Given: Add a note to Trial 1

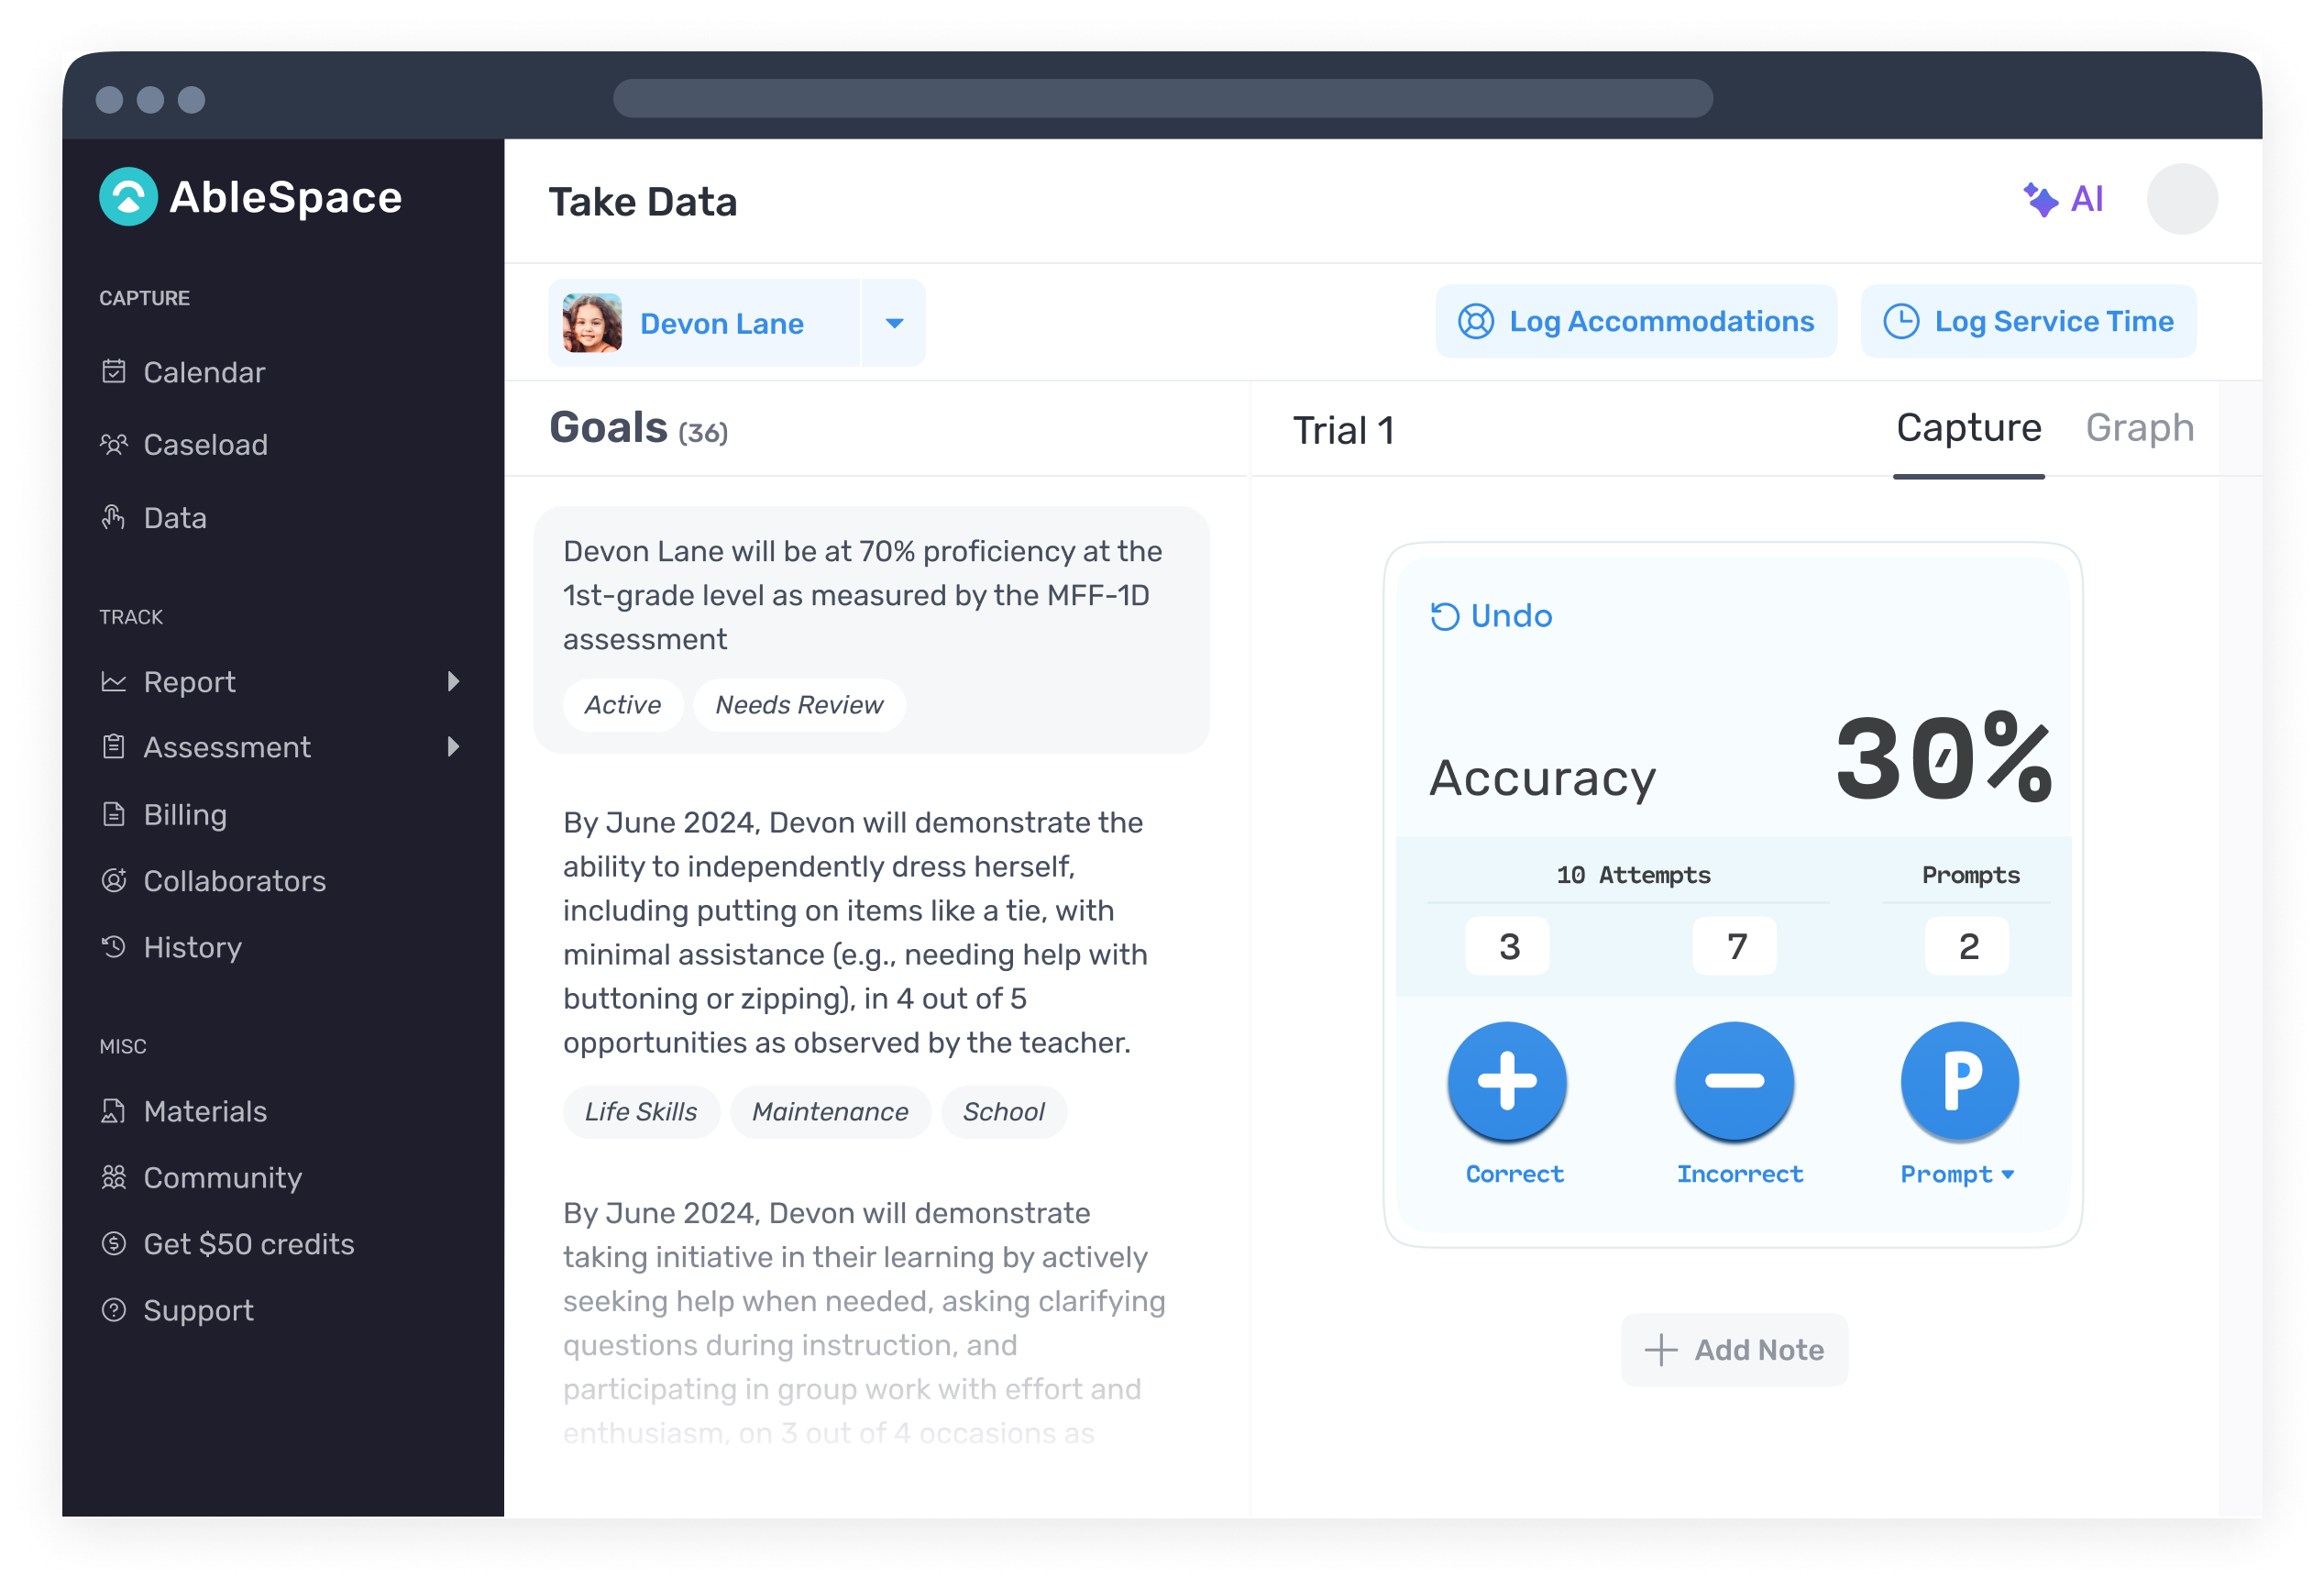Looking at the screenshot, I should [1733, 1349].
